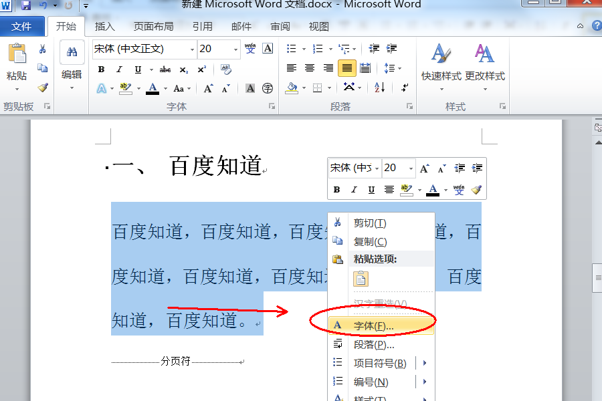Choose Copy from the context menu

[381, 241]
